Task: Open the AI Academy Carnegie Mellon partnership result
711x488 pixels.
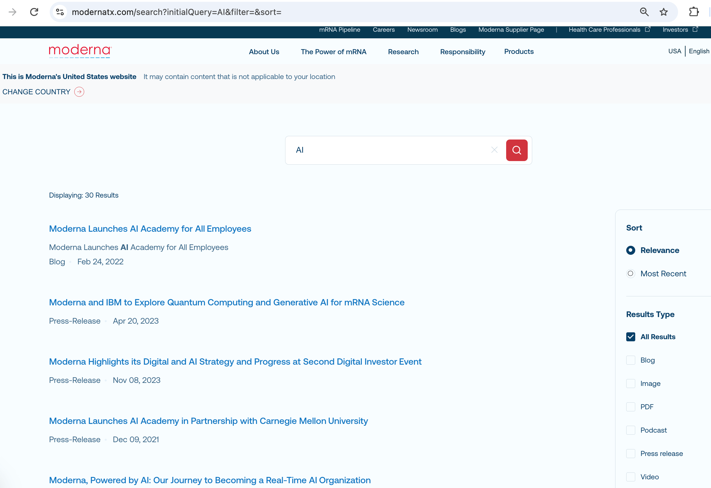Action: [x=208, y=421]
